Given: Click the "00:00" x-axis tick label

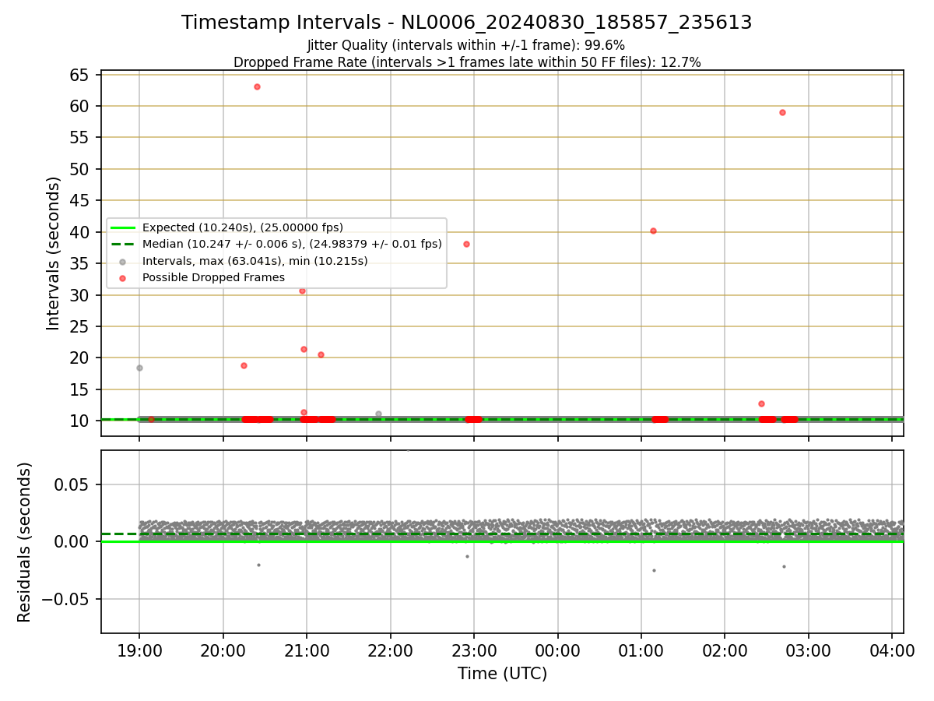Looking at the screenshot, I should tap(557, 649).
